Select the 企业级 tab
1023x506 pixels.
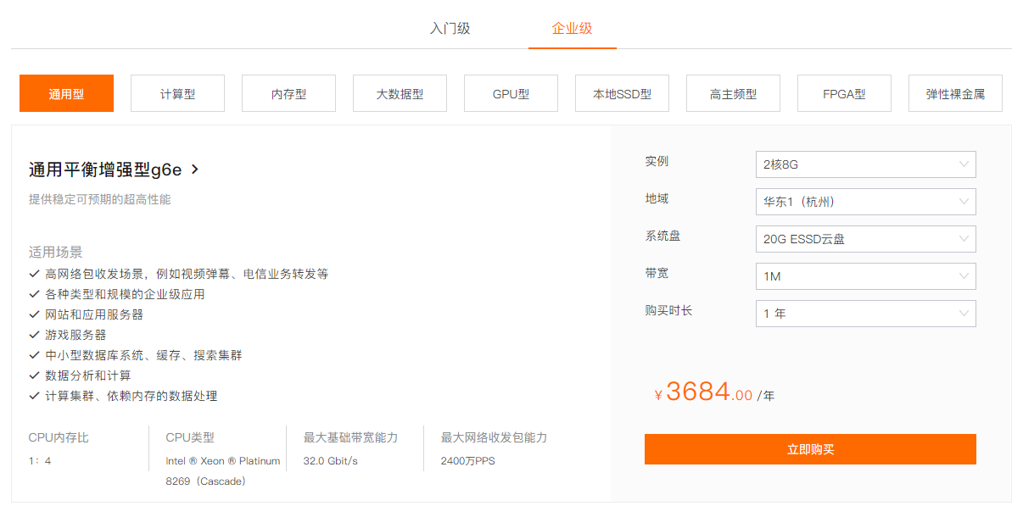coord(572,28)
